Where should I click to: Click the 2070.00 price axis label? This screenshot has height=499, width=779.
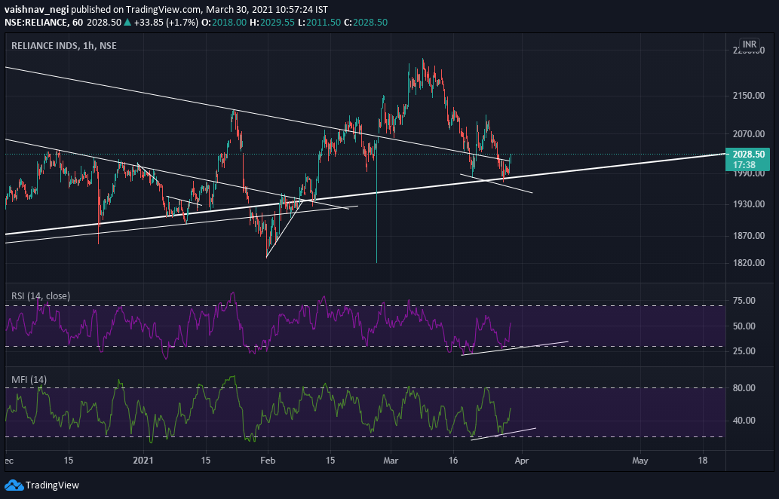tap(749, 134)
